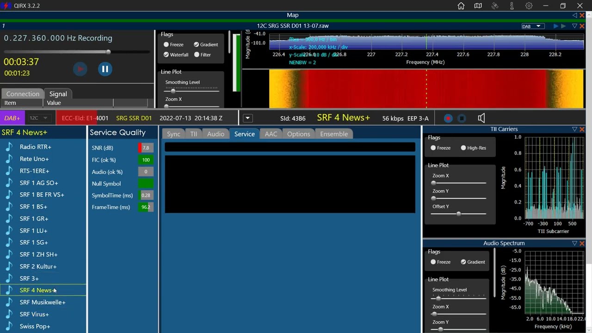The image size is (592, 333).
Task: Click the greyed-out play button beside pause
Action: (80, 69)
